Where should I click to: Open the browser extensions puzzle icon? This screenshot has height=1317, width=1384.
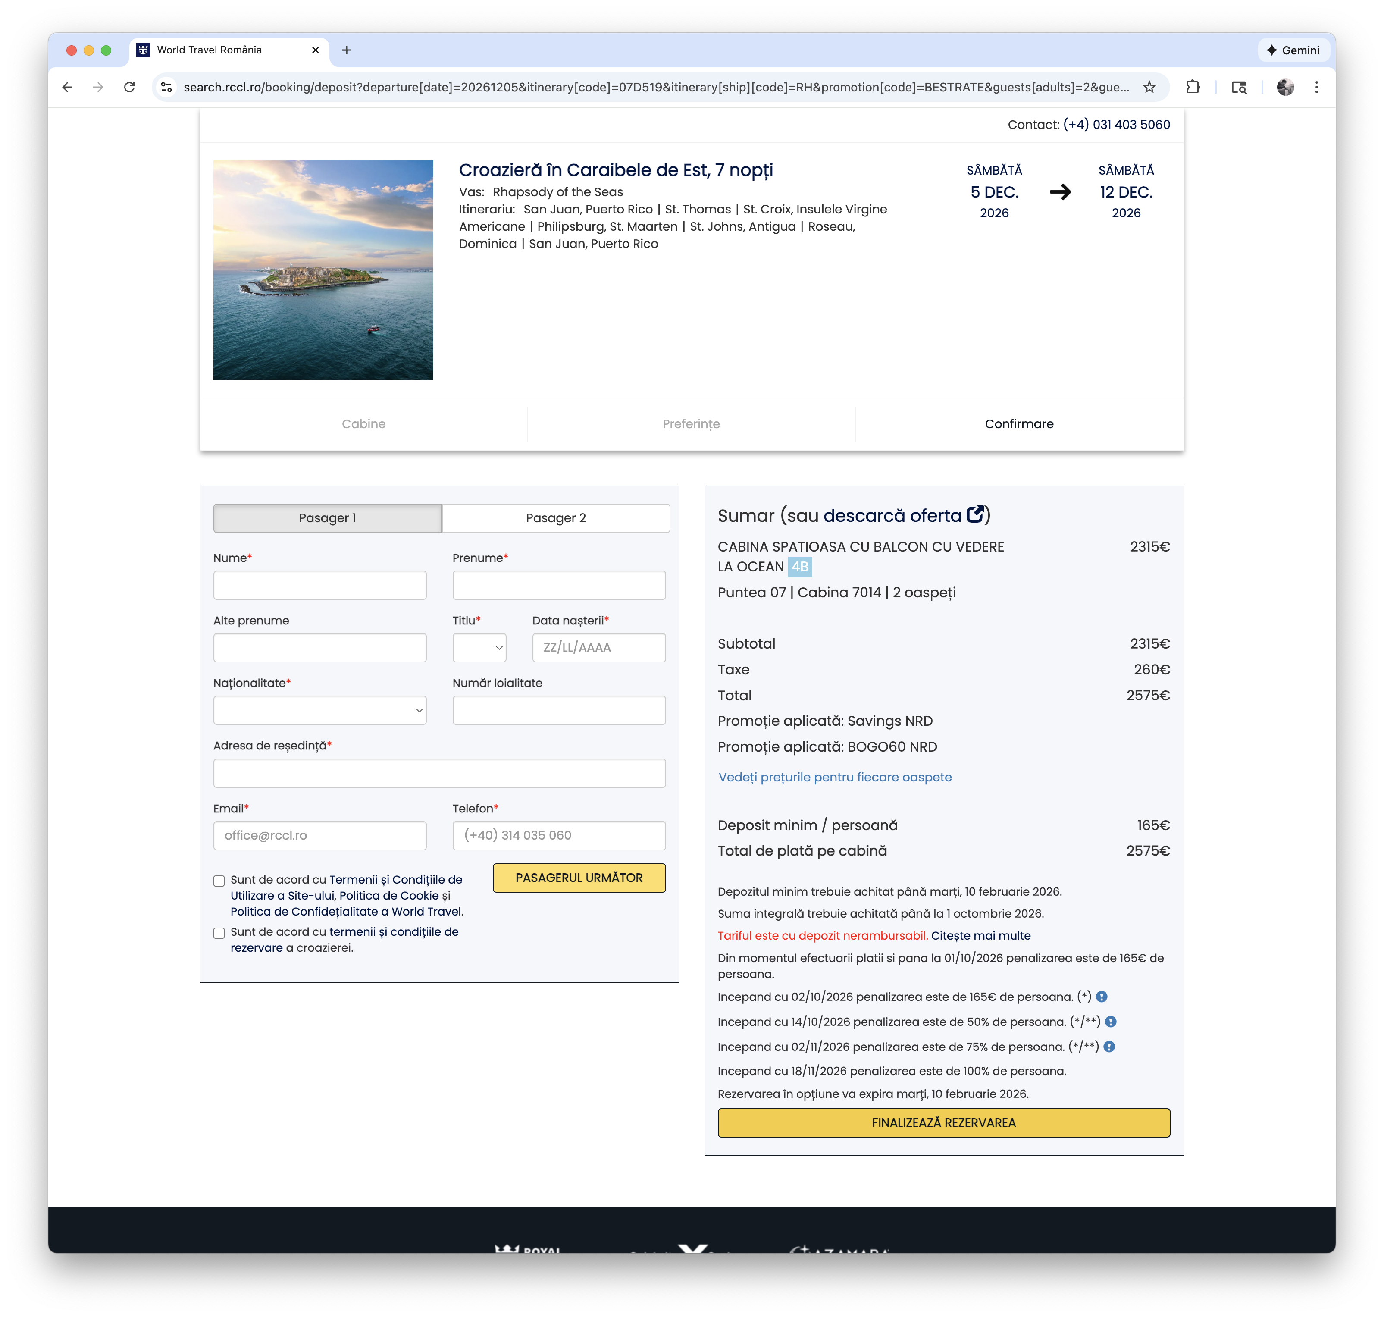(x=1193, y=87)
